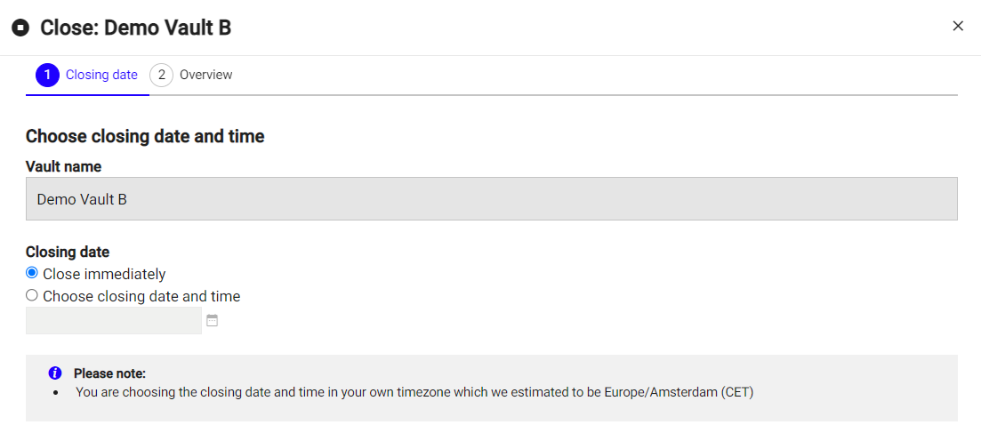
Task: Click the step 2 number badge
Action: point(161,75)
